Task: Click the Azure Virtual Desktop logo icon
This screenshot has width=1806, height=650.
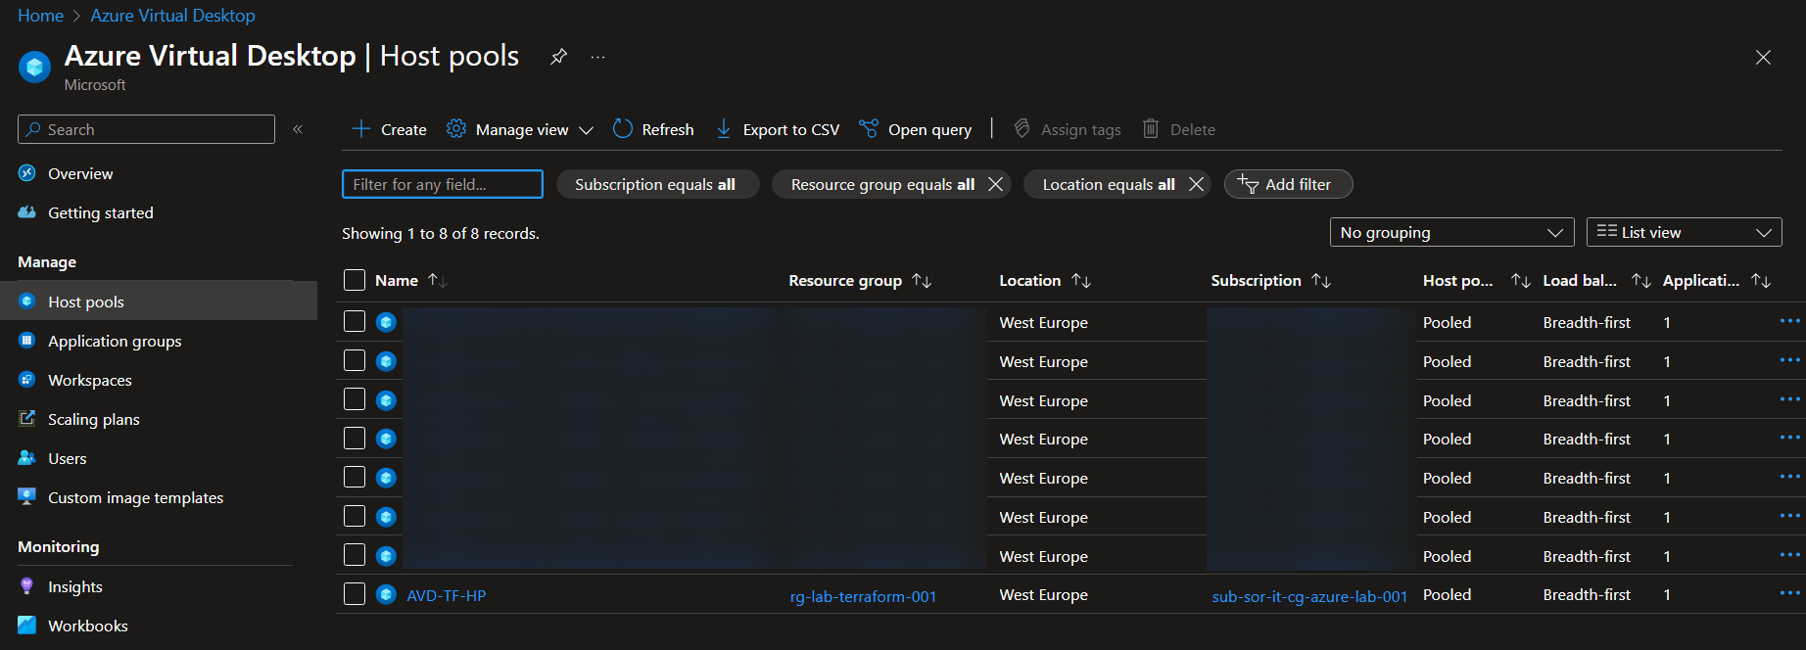Action: pos(34,67)
